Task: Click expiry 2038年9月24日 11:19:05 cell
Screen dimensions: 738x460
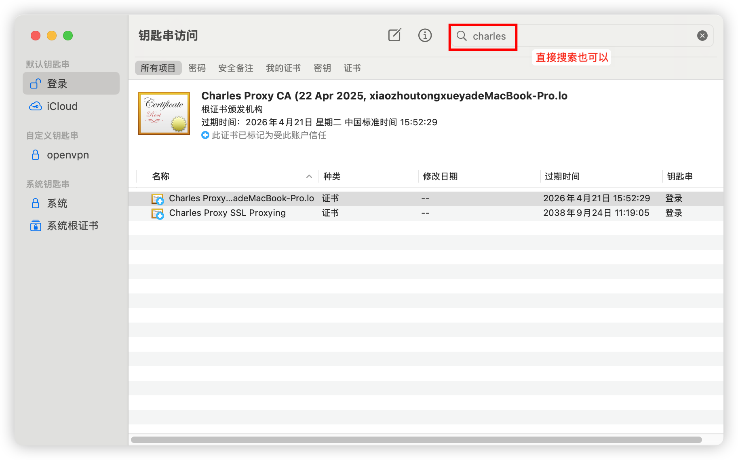Action: pos(596,213)
